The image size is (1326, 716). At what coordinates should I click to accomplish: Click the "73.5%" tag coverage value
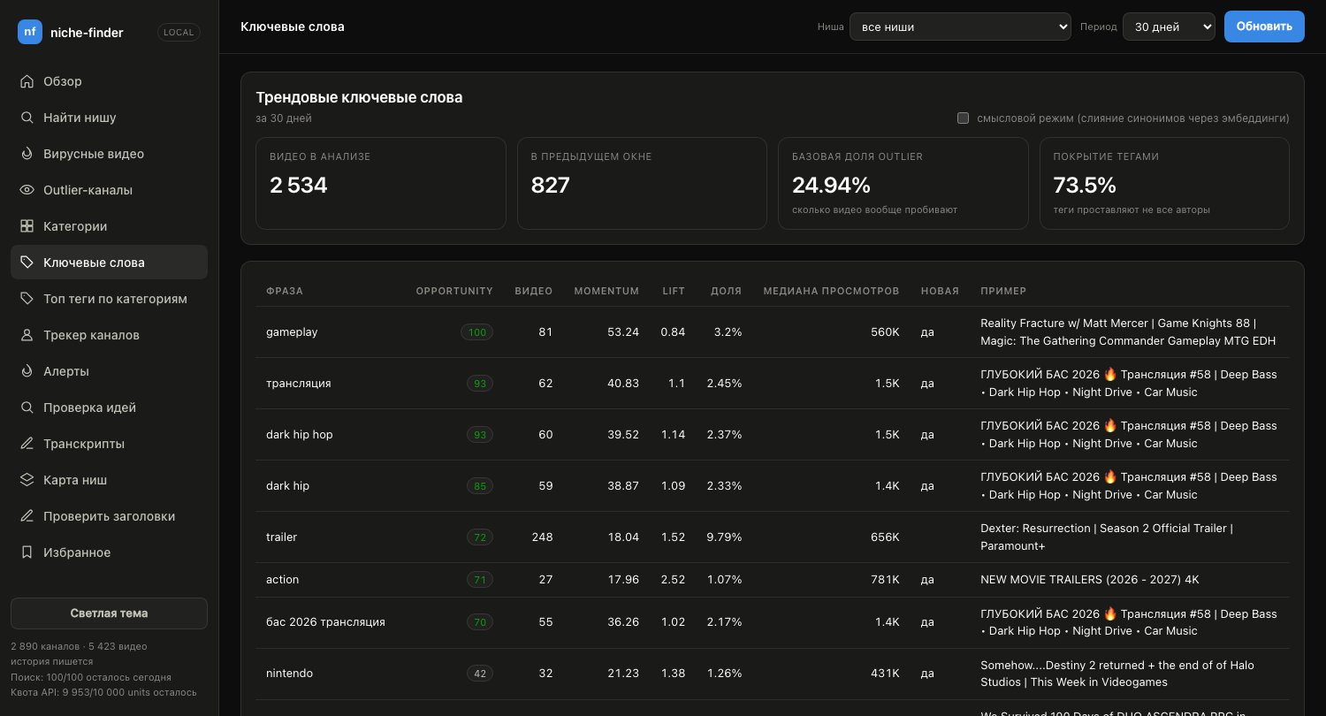[1085, 185]
